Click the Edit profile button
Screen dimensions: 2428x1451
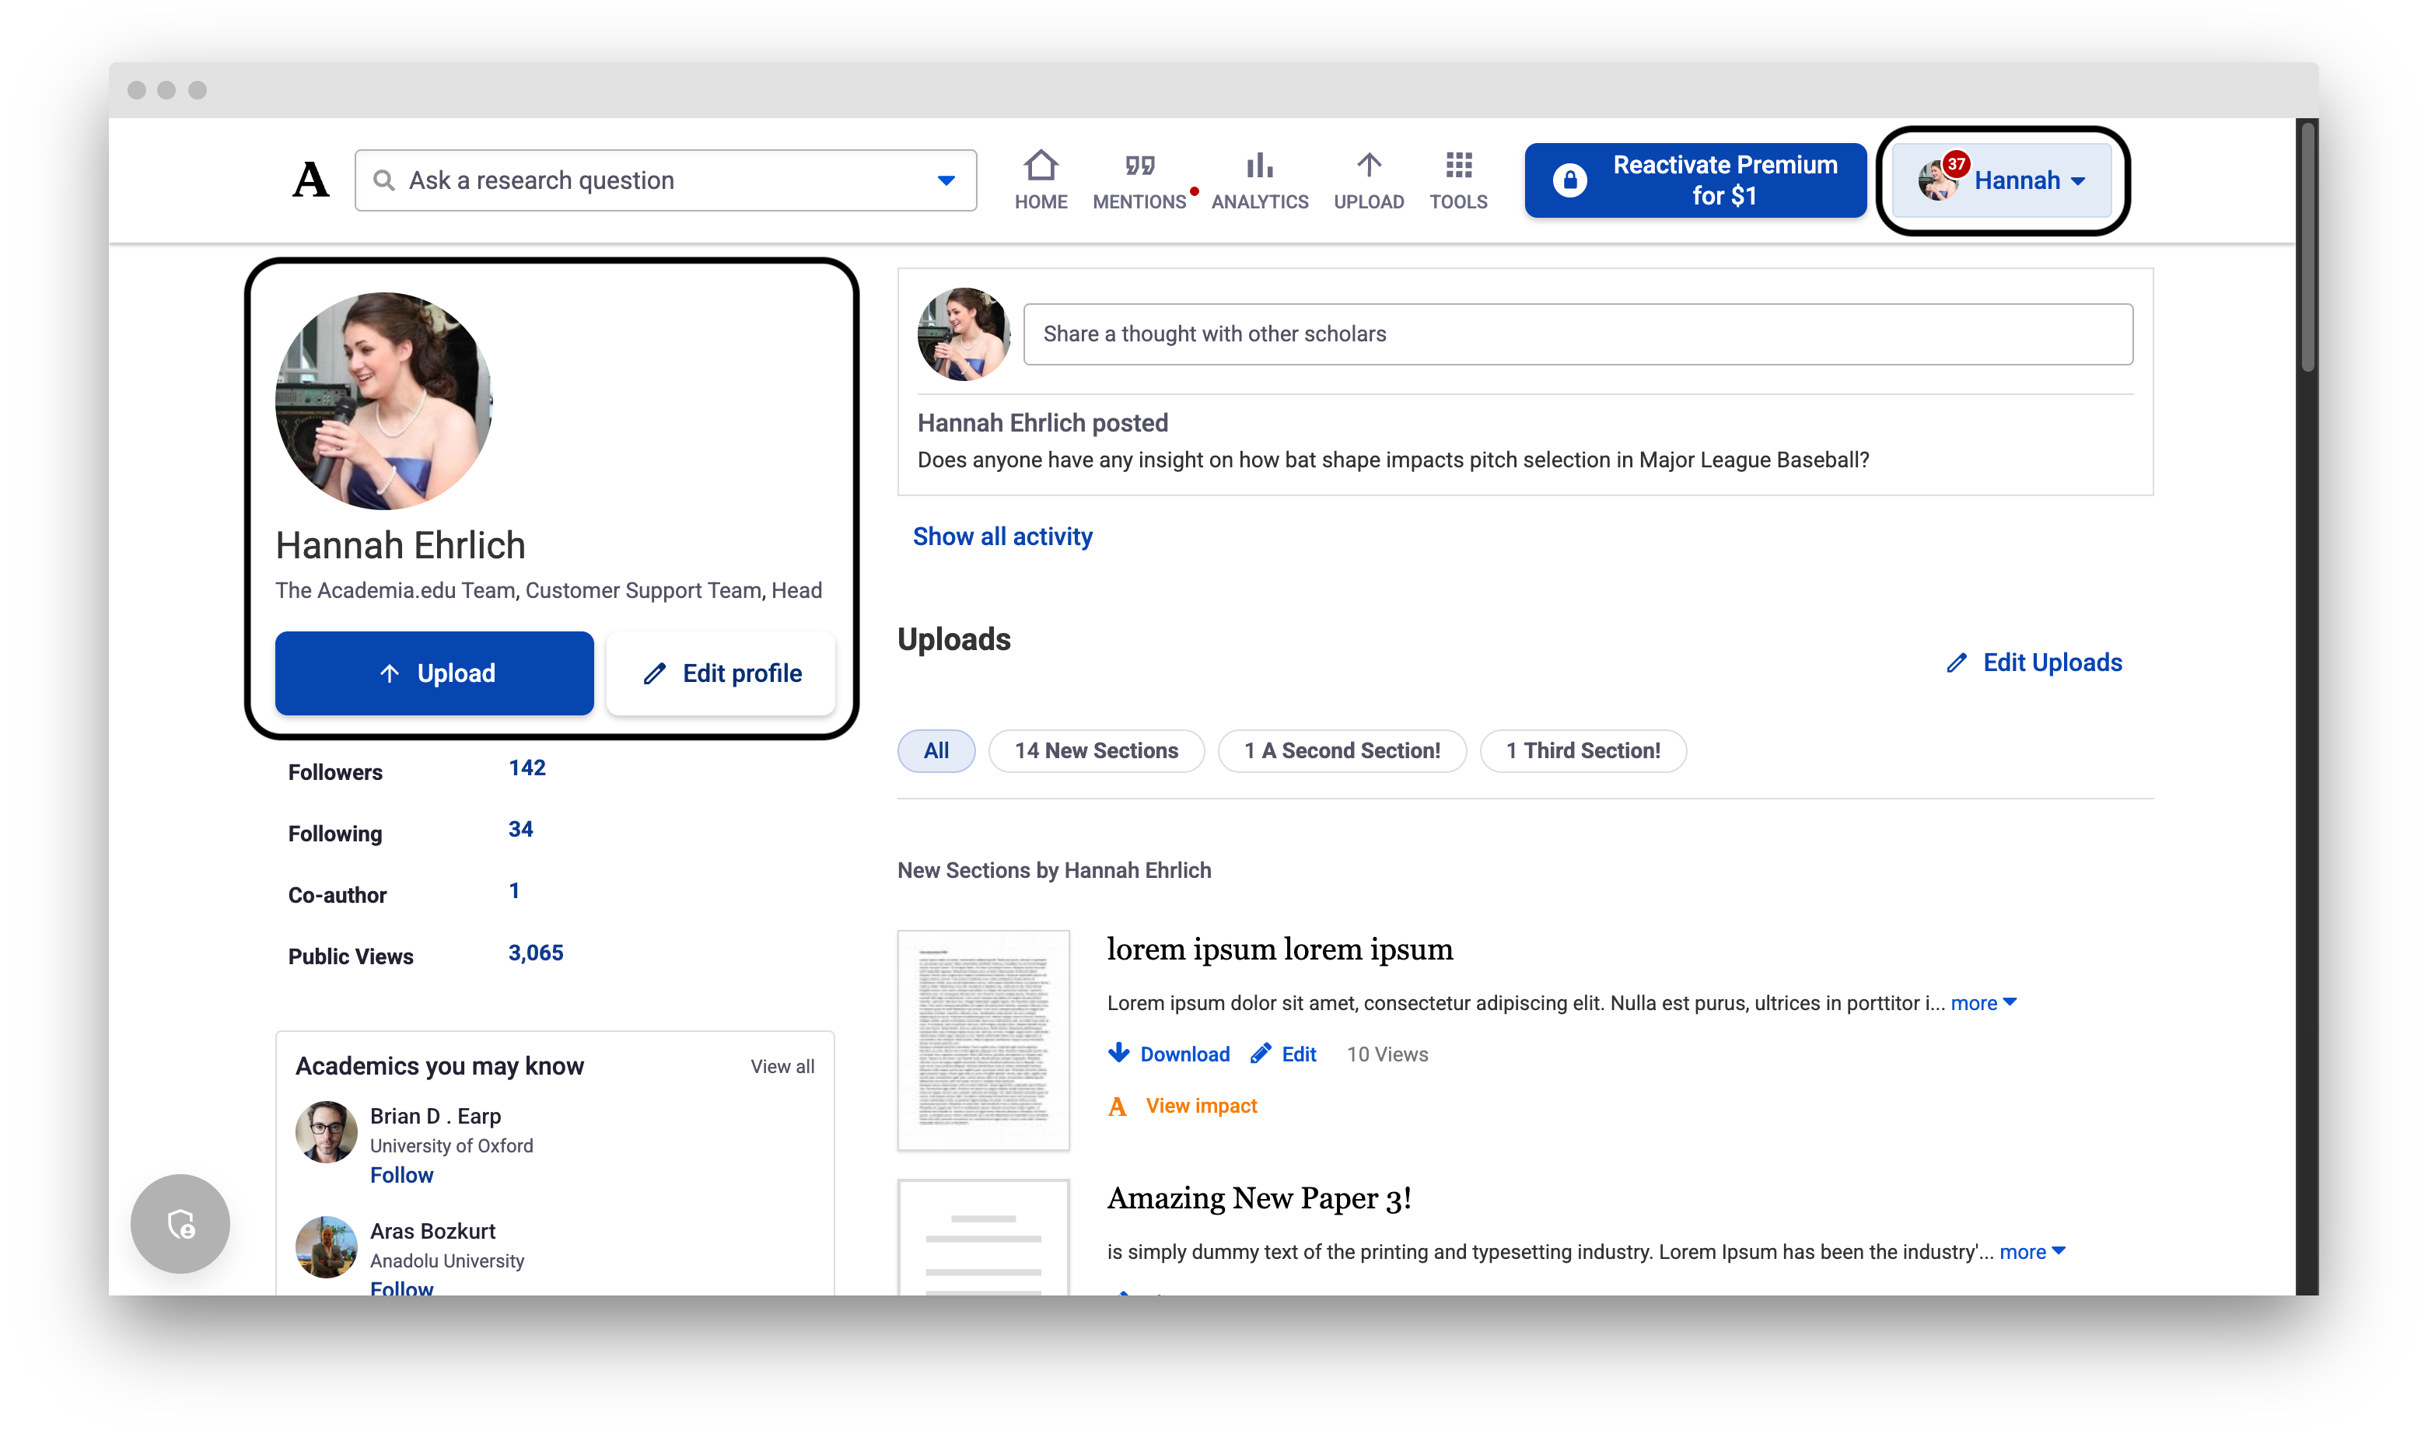(721, 673)
